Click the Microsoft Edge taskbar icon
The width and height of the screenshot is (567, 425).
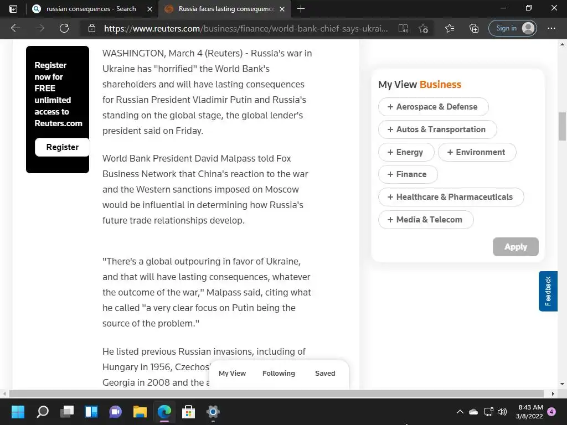click(x=164, y=412)
